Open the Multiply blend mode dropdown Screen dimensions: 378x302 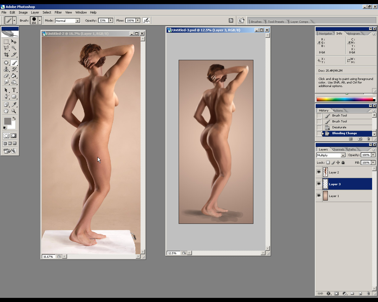(343, 155)
